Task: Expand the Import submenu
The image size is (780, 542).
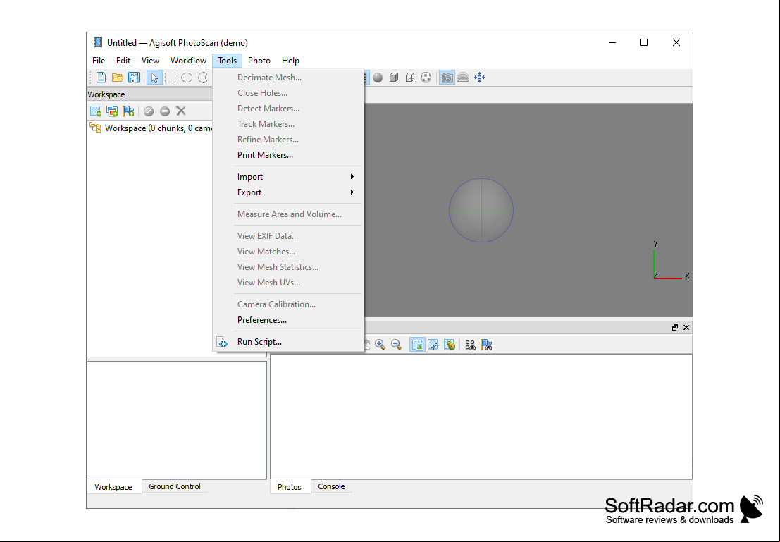Action: (x=288, y=177)
